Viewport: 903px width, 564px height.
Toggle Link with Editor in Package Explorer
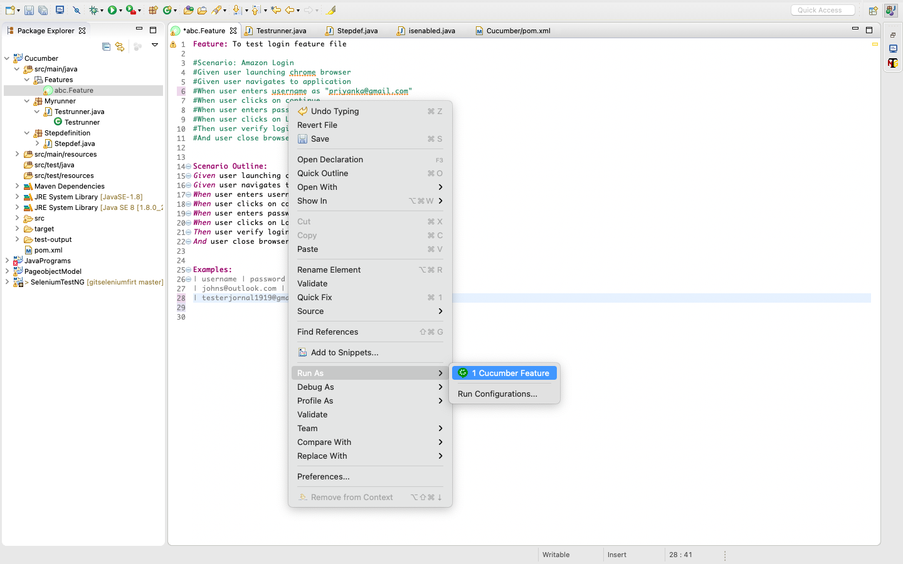pos(119,46)
